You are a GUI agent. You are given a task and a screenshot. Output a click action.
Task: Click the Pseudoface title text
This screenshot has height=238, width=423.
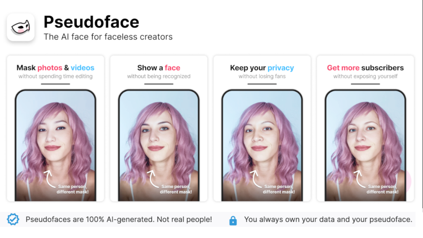coord(91,22)
